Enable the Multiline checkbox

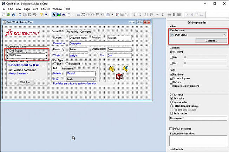tap(171, 82)
